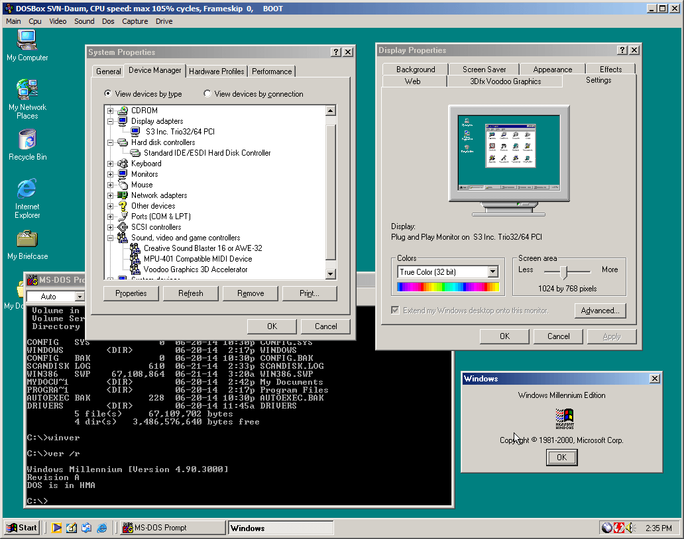Open Outlook Express from Quick Launch
The image size is (684, 539).
point(86,528)
